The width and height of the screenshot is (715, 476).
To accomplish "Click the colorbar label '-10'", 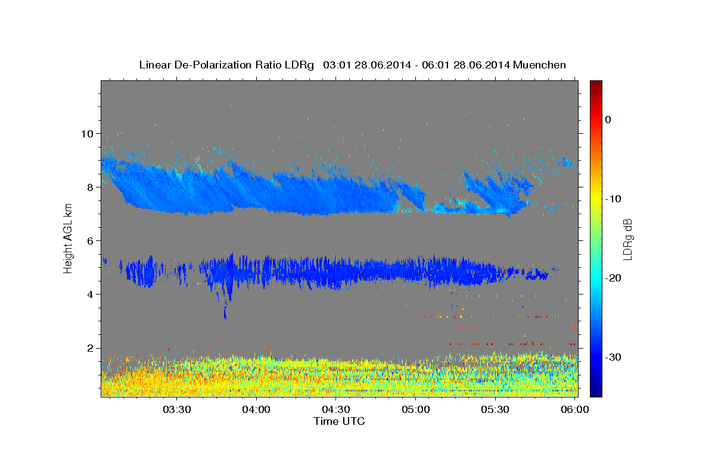I will point(613,199).
